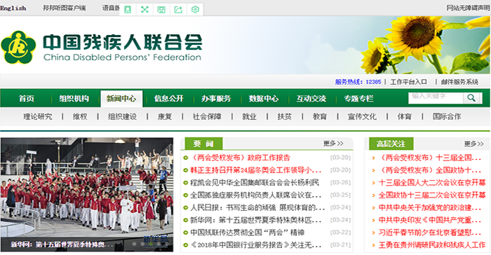Open 专题专栏 navigation item
The image size is (491, 255).
pos(358,99)
